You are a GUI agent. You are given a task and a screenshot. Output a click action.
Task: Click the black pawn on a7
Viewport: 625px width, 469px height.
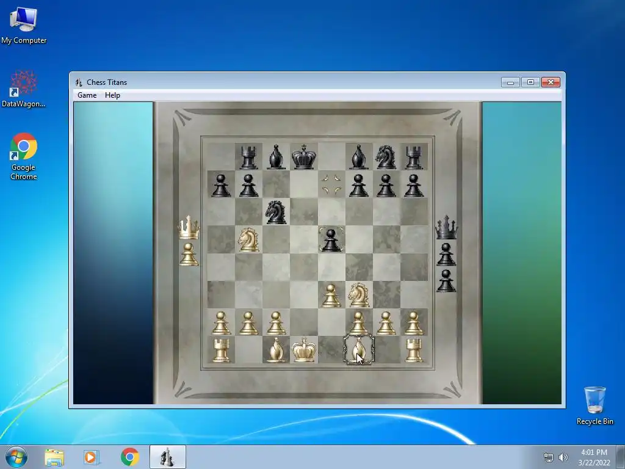[221, 185]
